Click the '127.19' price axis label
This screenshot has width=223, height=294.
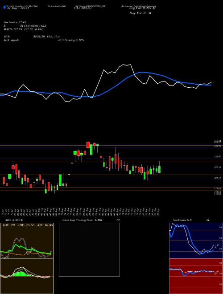(218, 167)
